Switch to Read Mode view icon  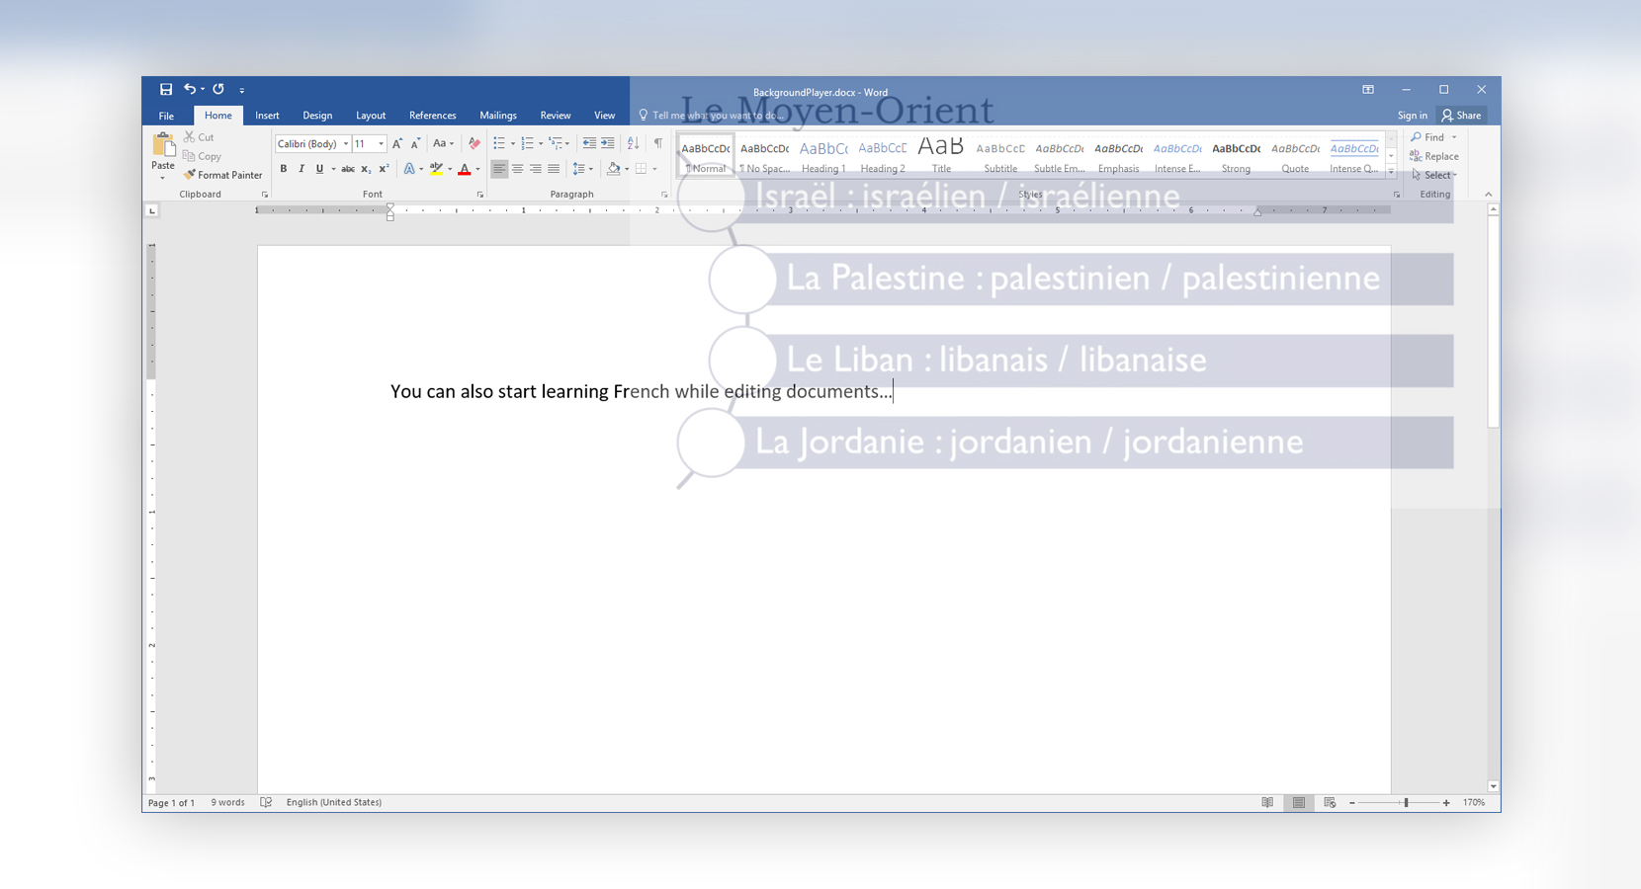(1267, 803)
